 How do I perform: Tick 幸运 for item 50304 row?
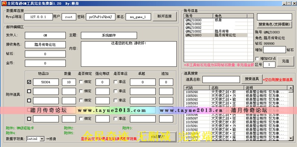115,82
